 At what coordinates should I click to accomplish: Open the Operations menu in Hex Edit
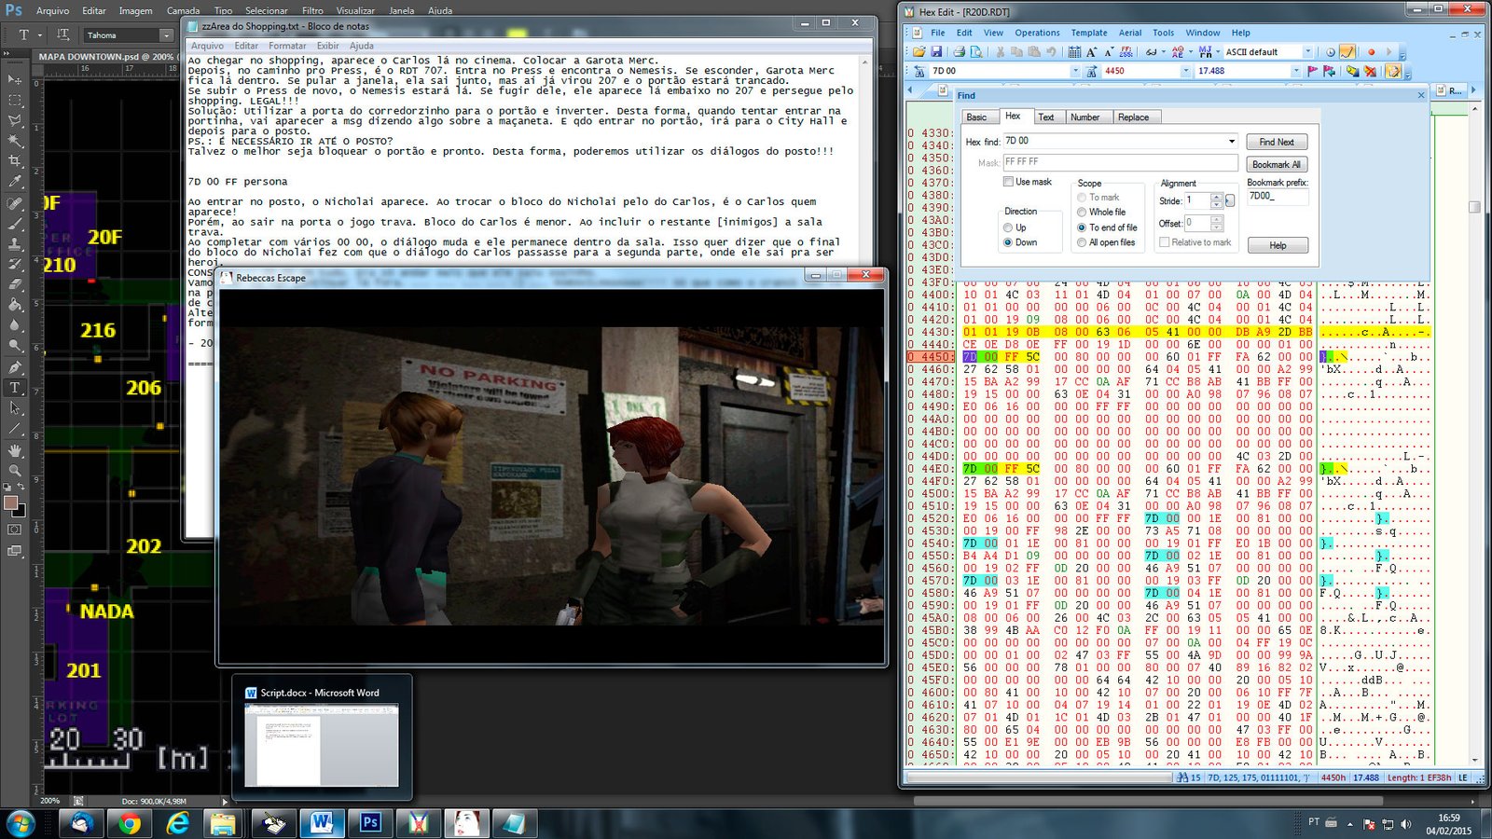[1037, 33]
